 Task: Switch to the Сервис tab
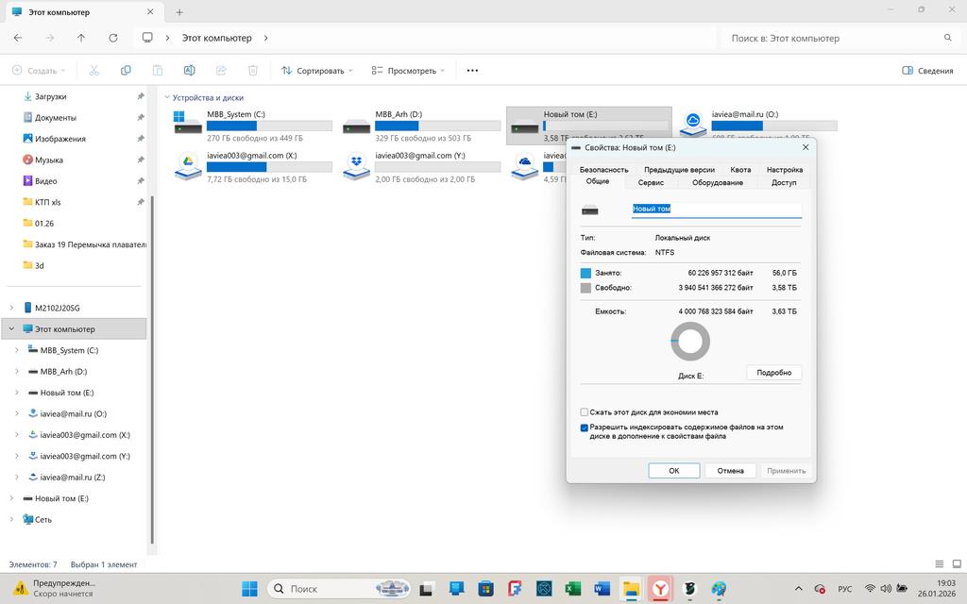tap(651, 182)
